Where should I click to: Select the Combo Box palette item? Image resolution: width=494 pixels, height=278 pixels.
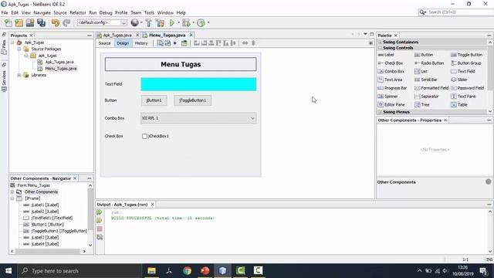point(391,72)
